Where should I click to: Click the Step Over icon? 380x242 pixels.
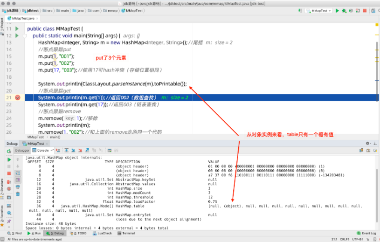pyautogui.click(x=66, y=151)
